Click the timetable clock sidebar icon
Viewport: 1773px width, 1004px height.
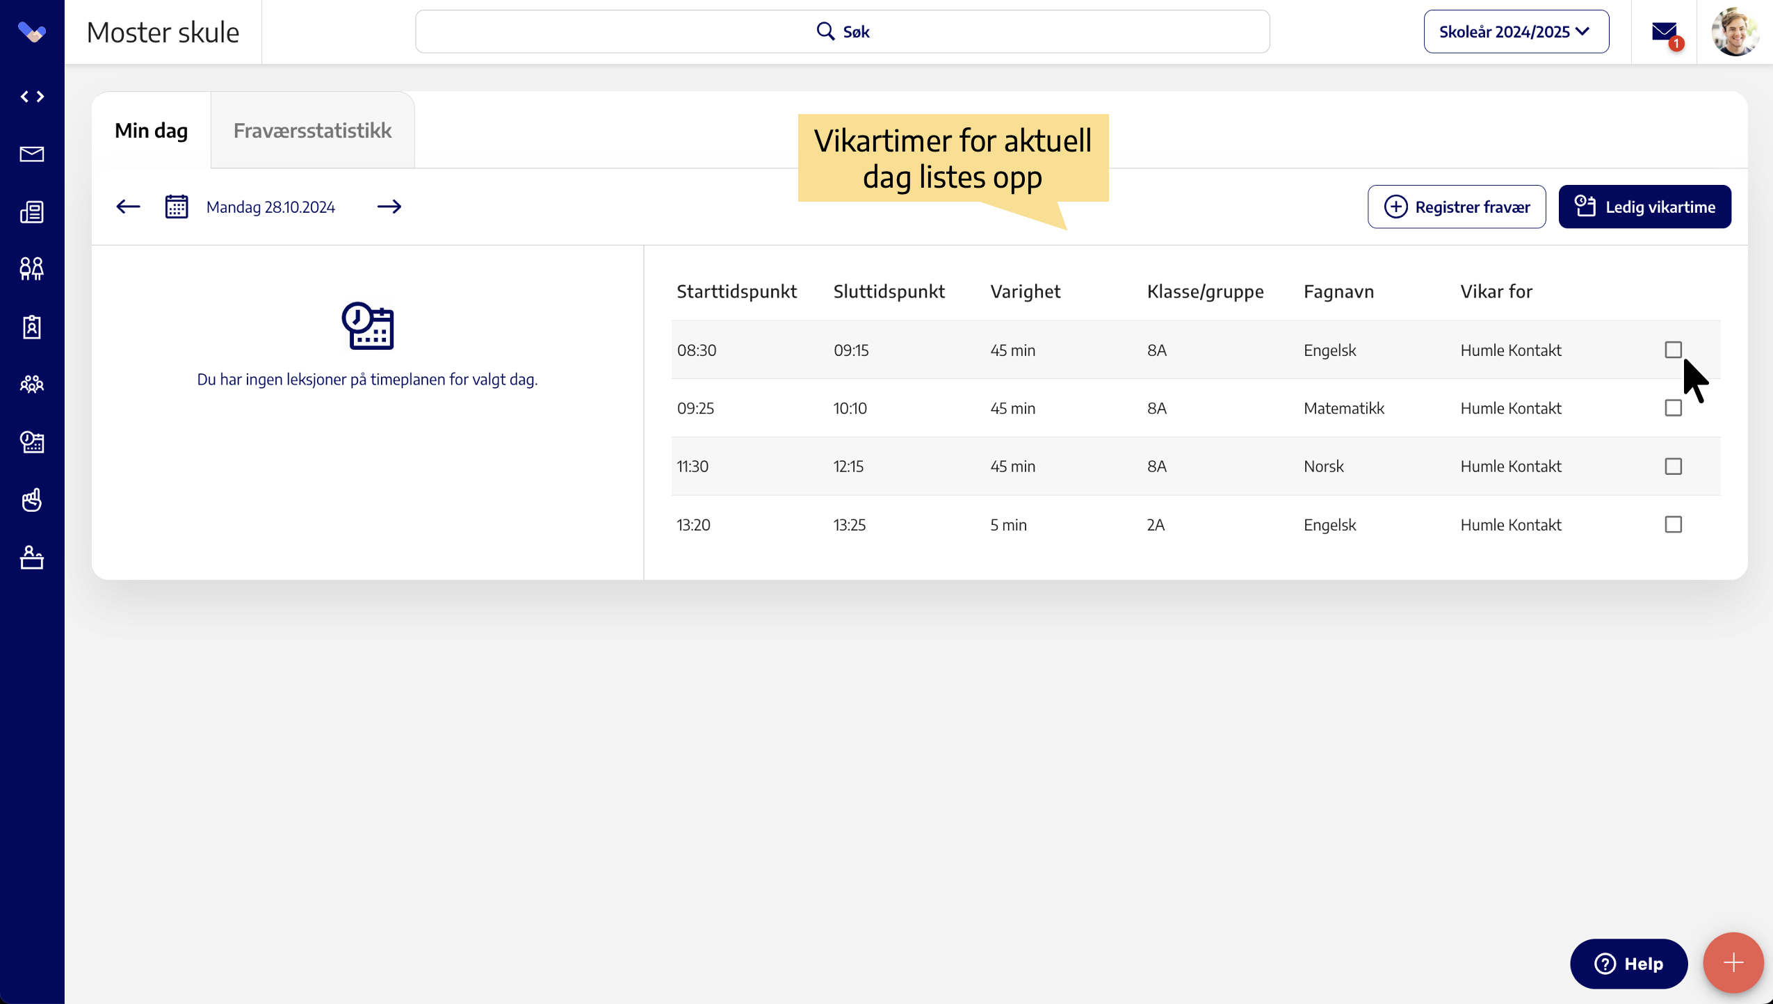[x=32, y=442]
